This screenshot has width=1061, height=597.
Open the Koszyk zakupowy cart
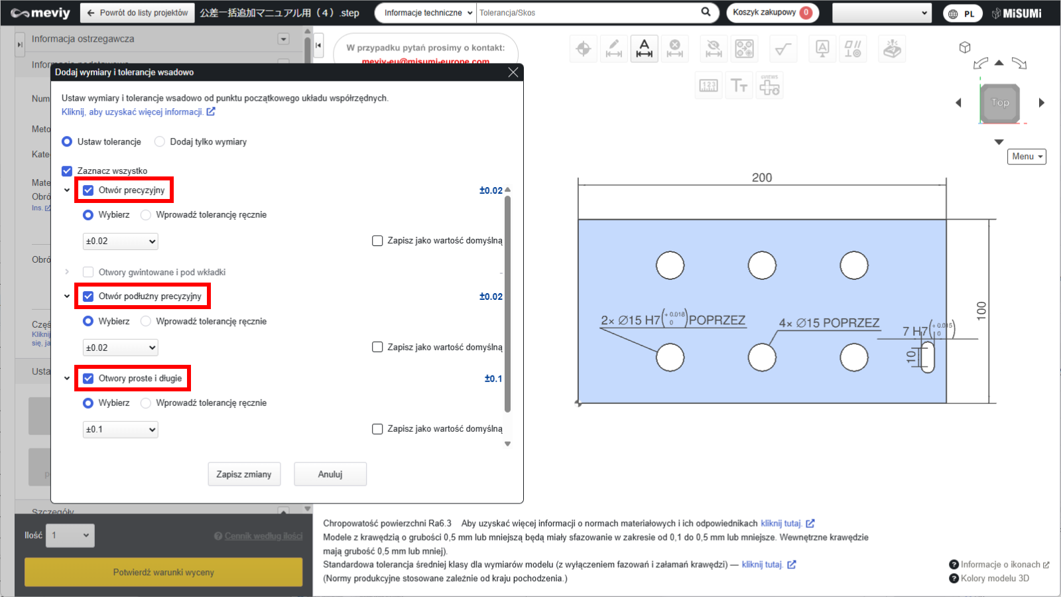(772, 13)
